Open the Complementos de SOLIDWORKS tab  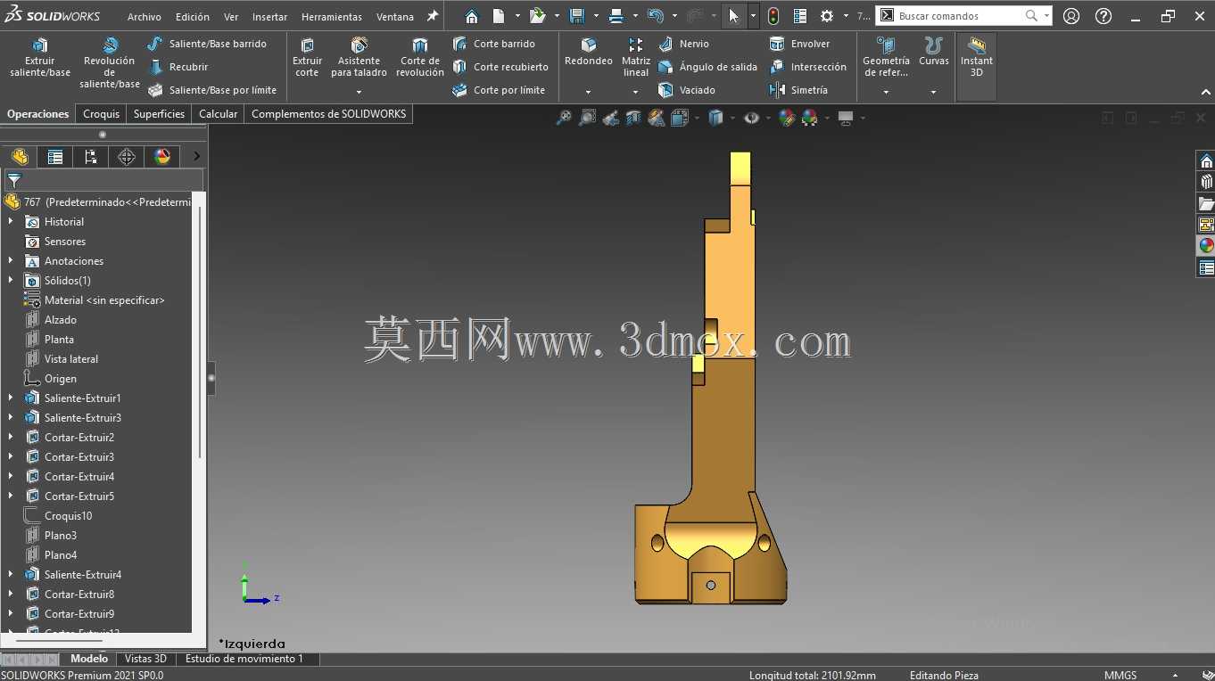click(328, 114)
